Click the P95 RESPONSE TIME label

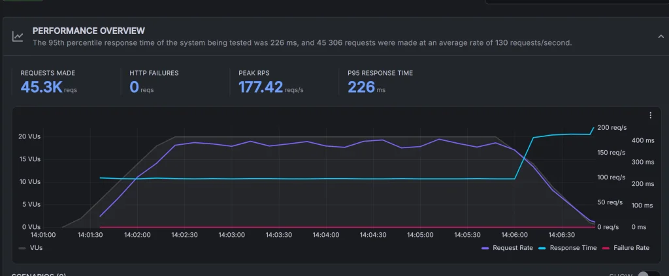click(x=380, y=73)
